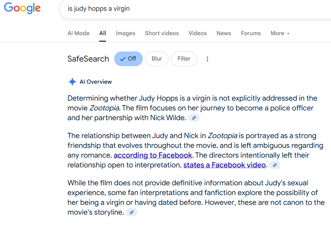Open the News tab

[x=224, y=33]
